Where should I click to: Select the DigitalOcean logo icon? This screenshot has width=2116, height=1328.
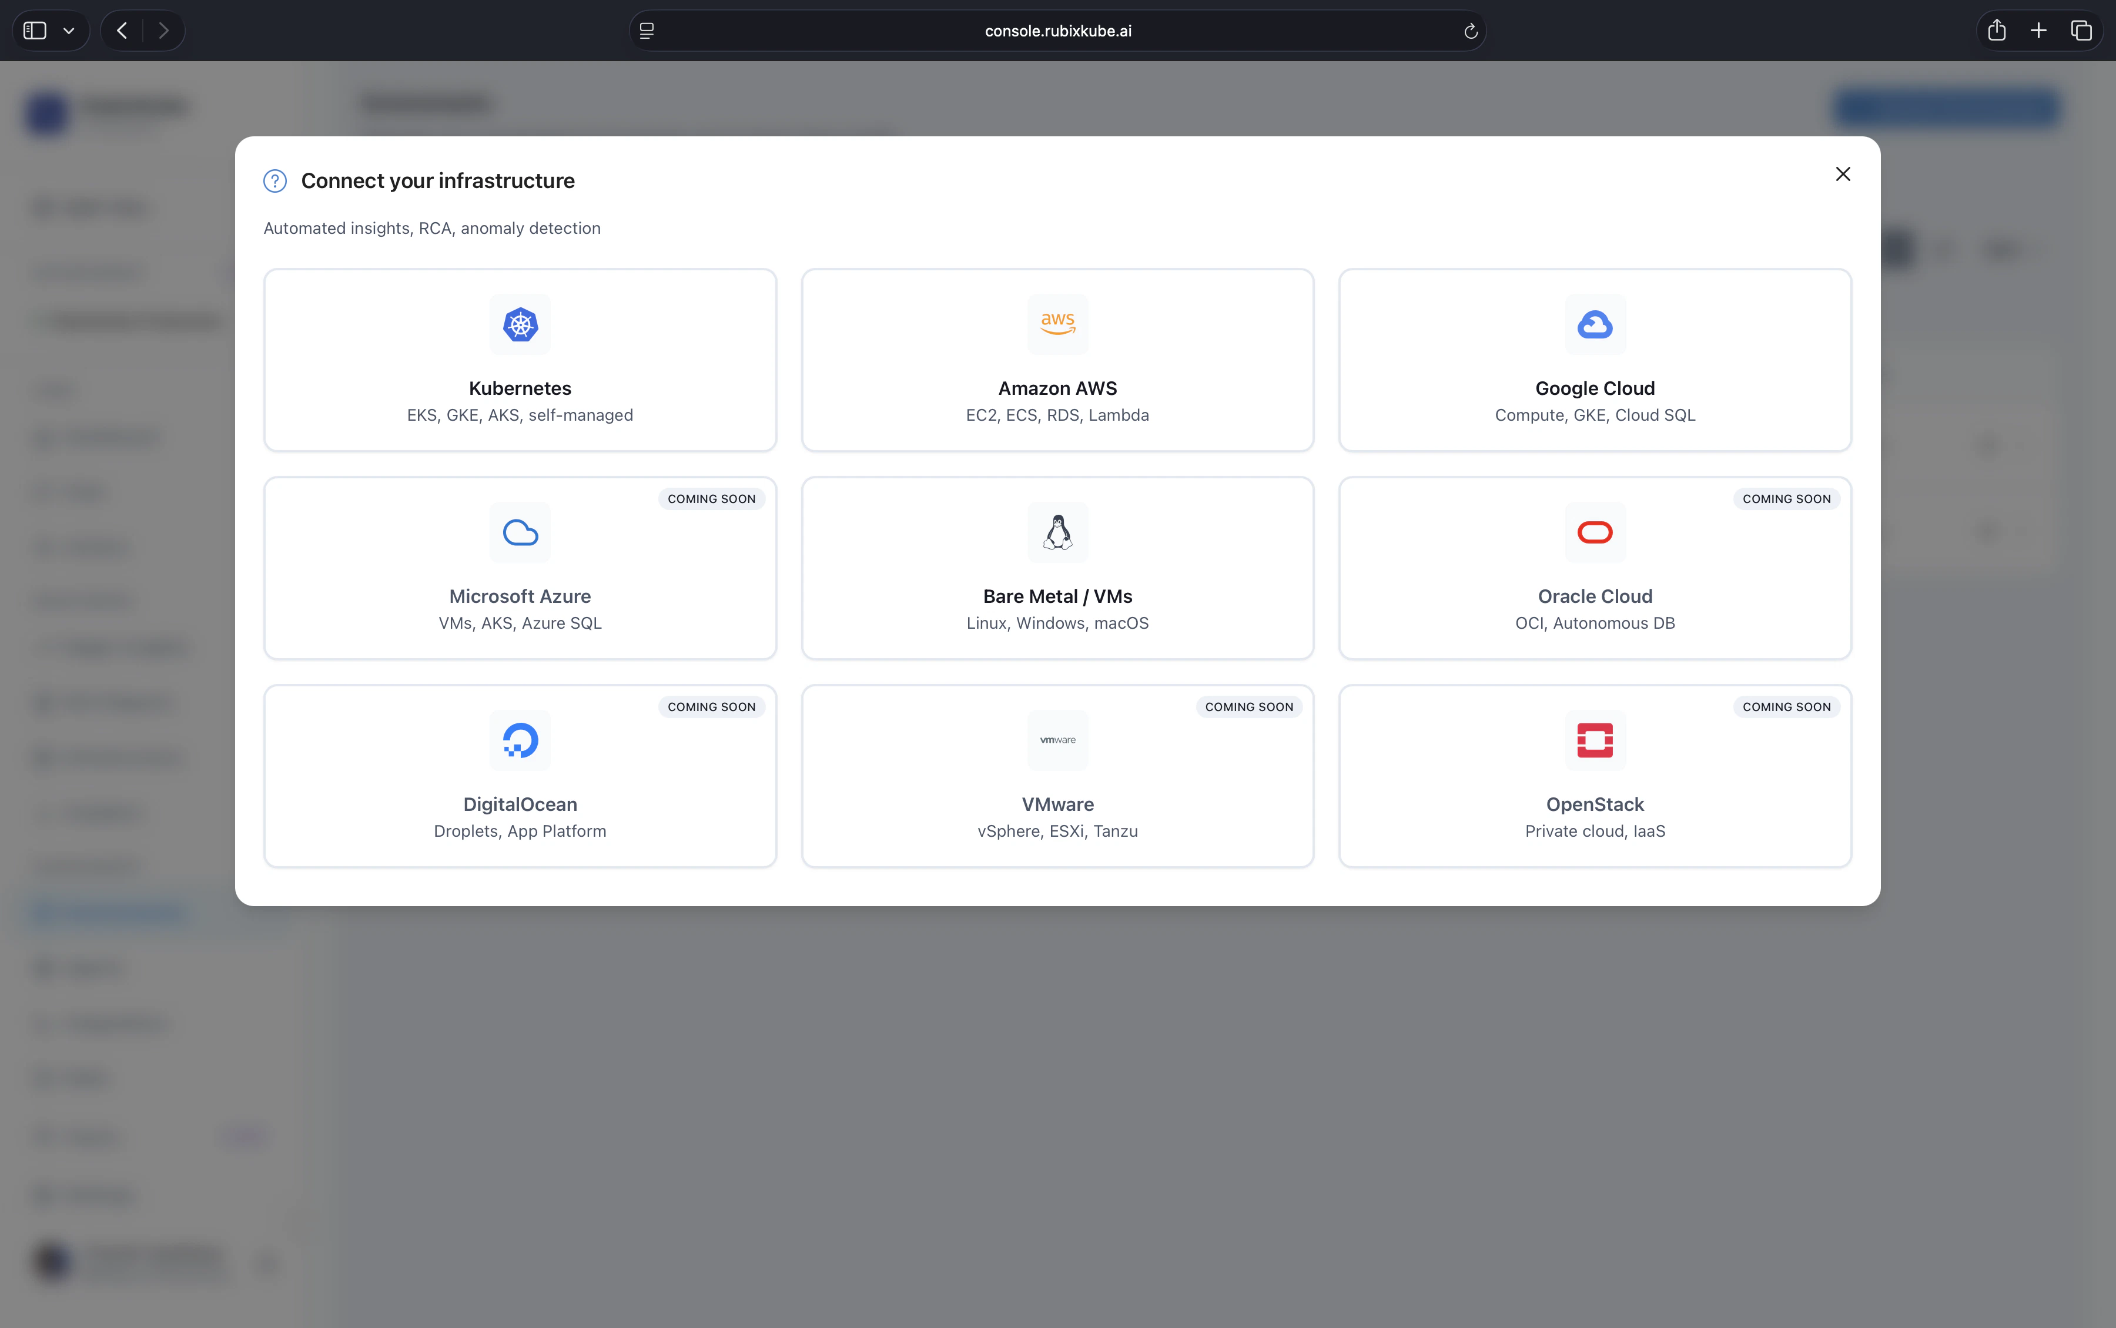(x=520, y=740)
